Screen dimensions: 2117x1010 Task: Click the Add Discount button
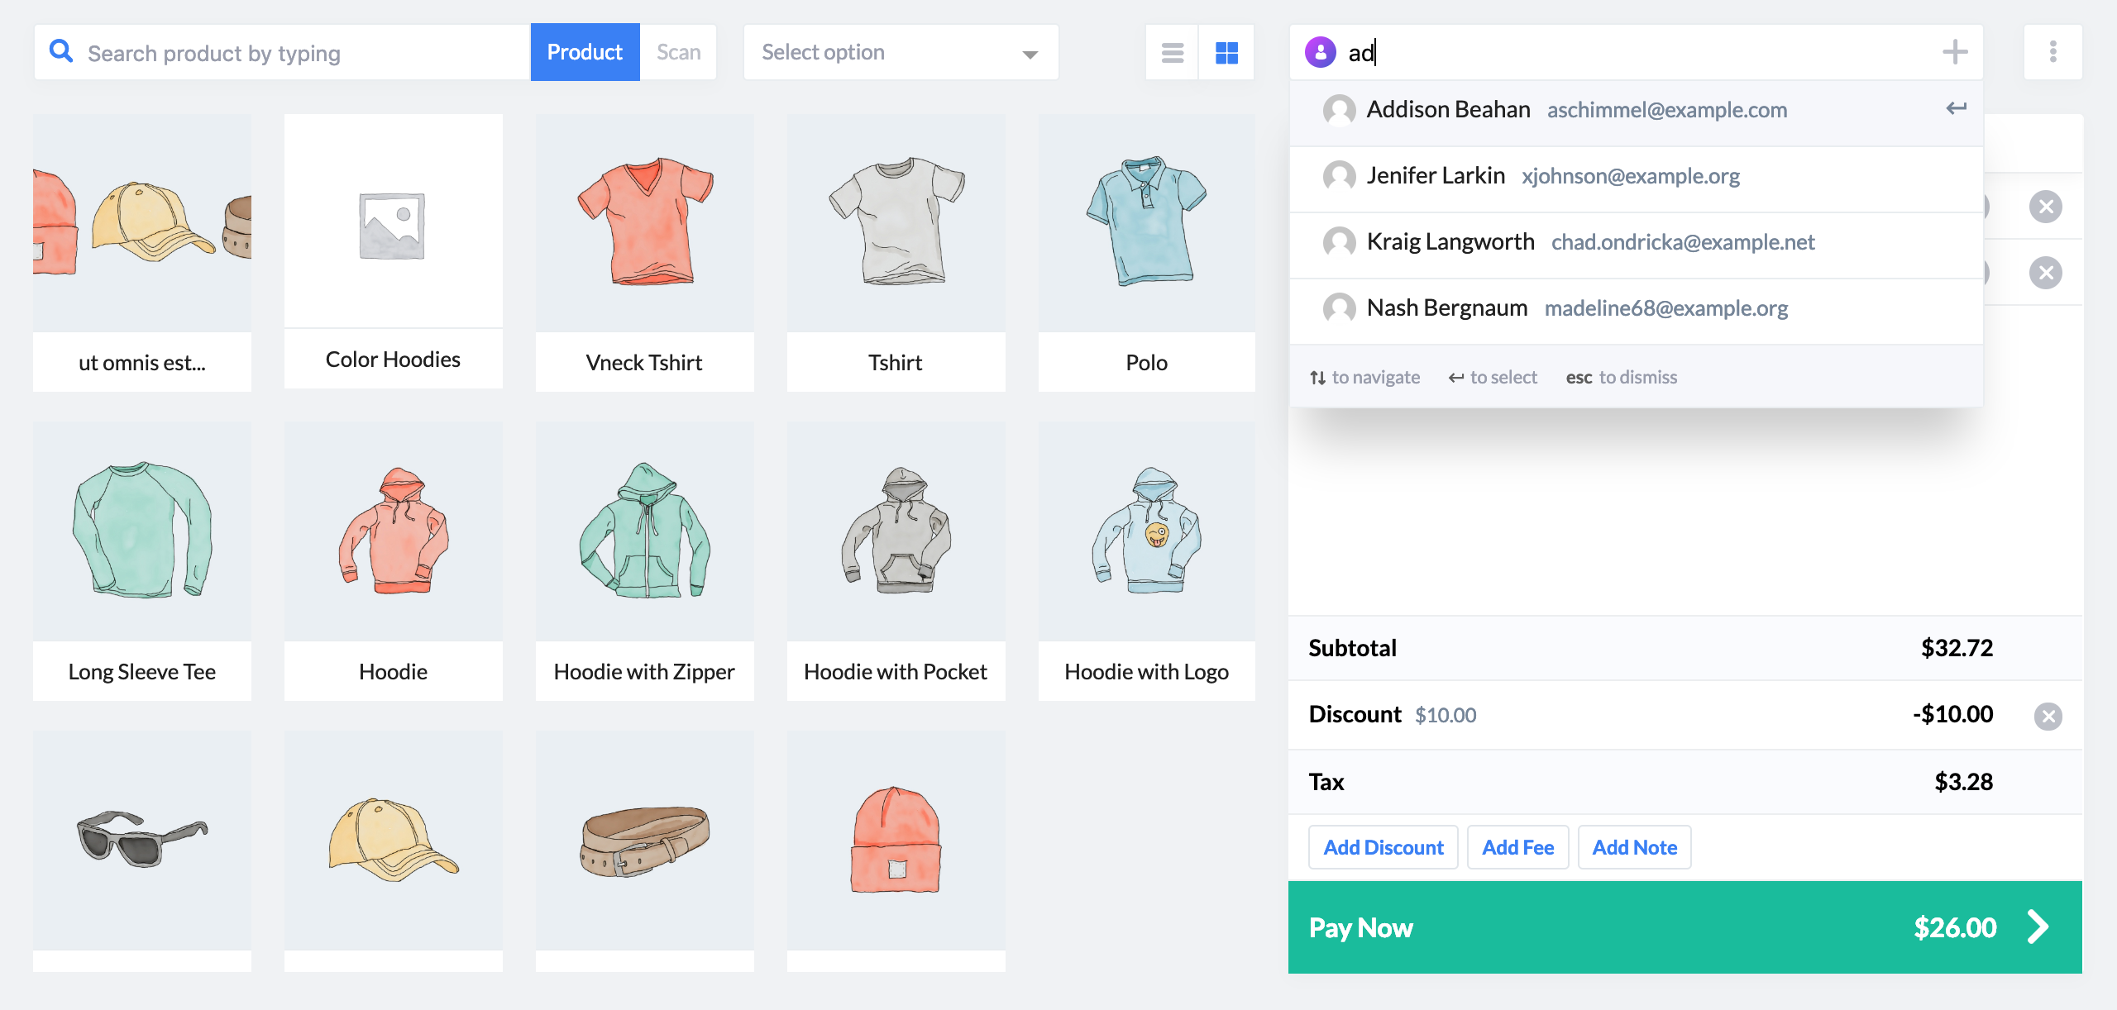[x=1383, y=846]
